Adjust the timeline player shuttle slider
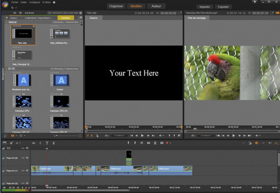This screenshot has height=193, width=280. pos(206,136)
